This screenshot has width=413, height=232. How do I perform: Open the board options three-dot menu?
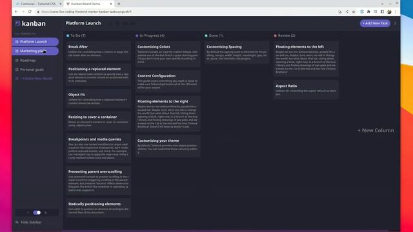[x=395, y=23]
